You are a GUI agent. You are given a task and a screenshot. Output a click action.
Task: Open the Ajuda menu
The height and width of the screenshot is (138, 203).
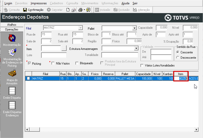click(125, 3)
